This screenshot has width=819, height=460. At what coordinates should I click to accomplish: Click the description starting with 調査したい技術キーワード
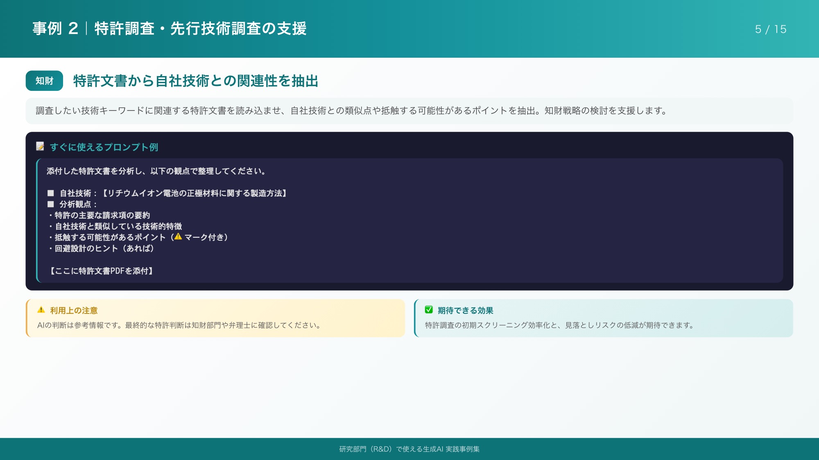pyautogui.click(x=352, y=110)
